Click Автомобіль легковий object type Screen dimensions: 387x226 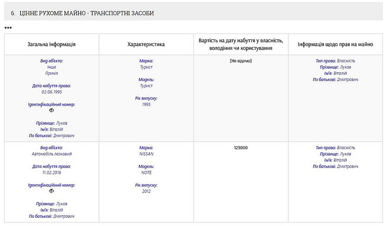[52, 154]
